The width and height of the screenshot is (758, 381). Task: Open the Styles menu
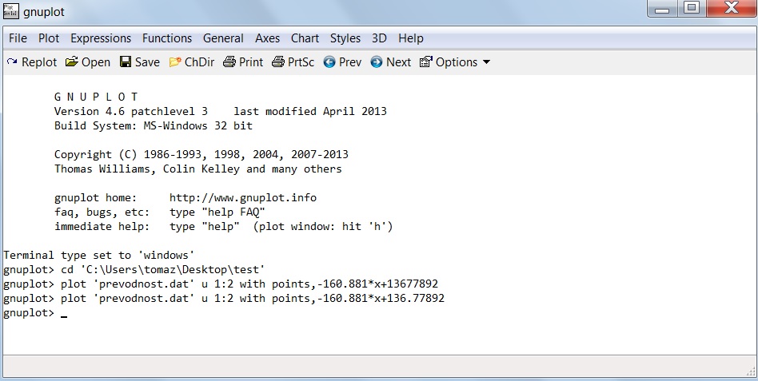(x=345, y=38)
